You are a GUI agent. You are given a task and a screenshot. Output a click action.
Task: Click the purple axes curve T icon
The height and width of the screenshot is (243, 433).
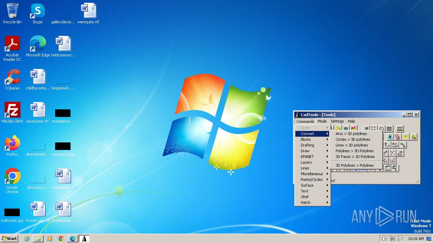tap(392, 160)
